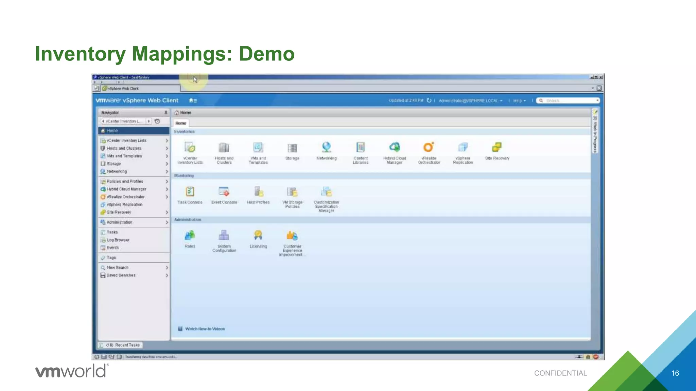Image resolution: width=696 pixels, height=391 pixels.
Task: Open Hosts and Clusters icon in Home pane
Action: 224,148
